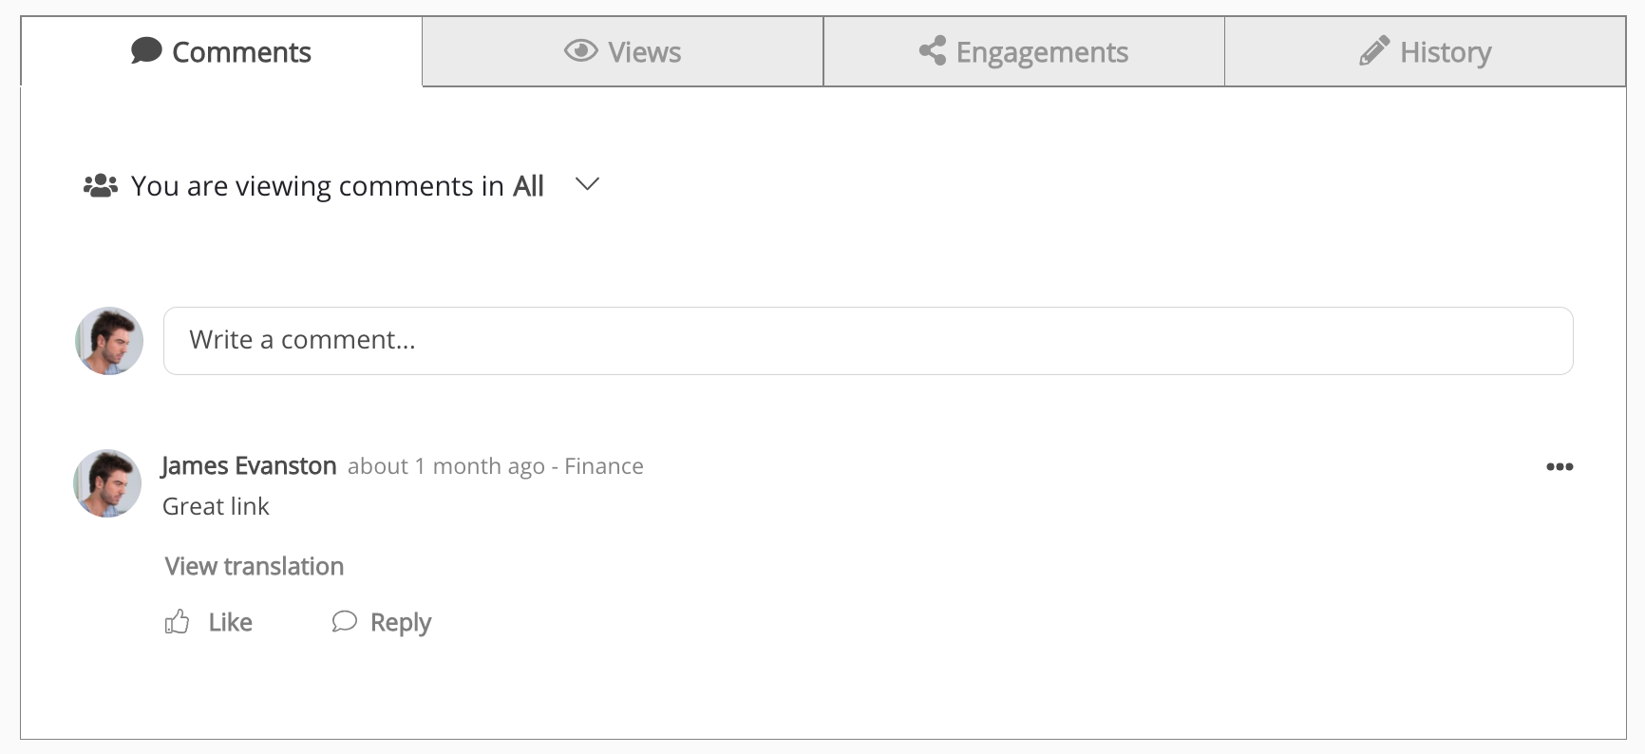1645x754 pixels.
Task: Click the speech bubble icon on Comments tab
Action: 145,50
